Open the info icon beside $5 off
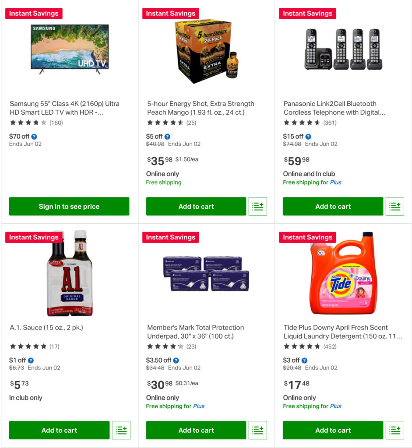 [x=167, y=136]
